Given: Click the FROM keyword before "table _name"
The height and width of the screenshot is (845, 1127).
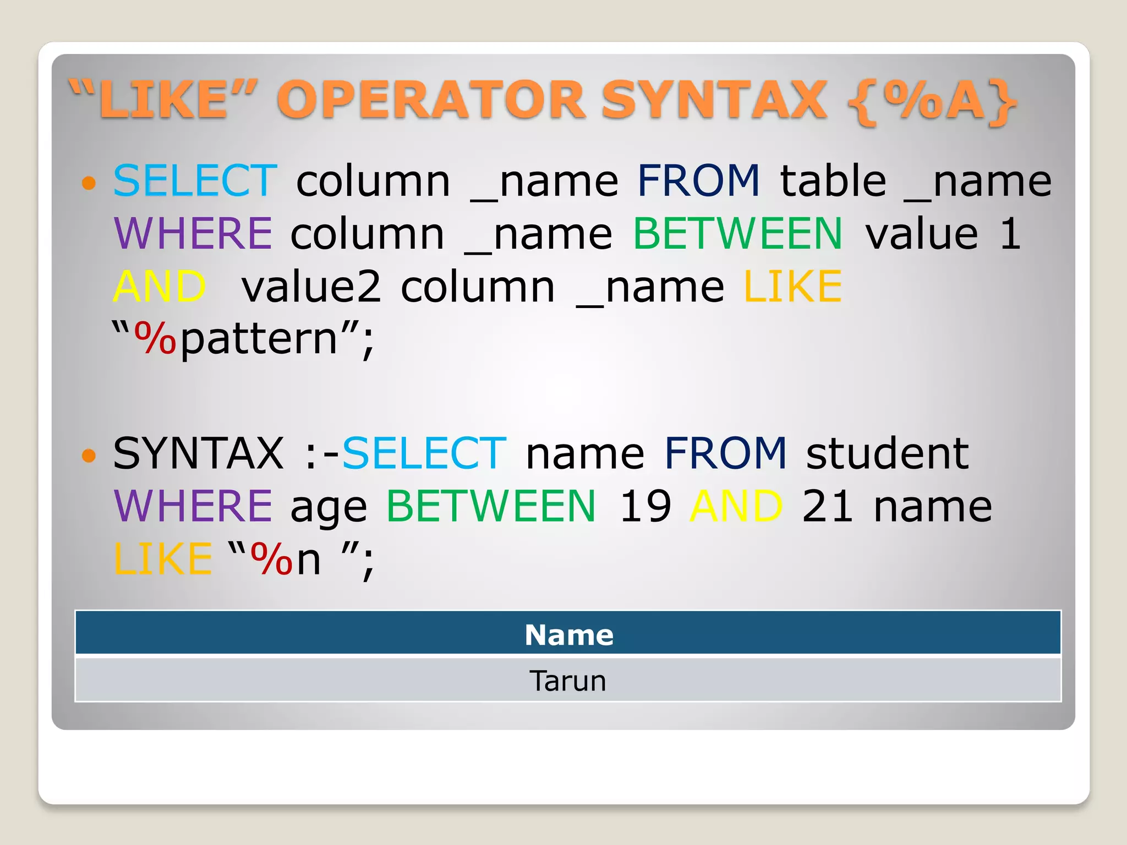Looking at the screenshot, I should click(698, 180).
